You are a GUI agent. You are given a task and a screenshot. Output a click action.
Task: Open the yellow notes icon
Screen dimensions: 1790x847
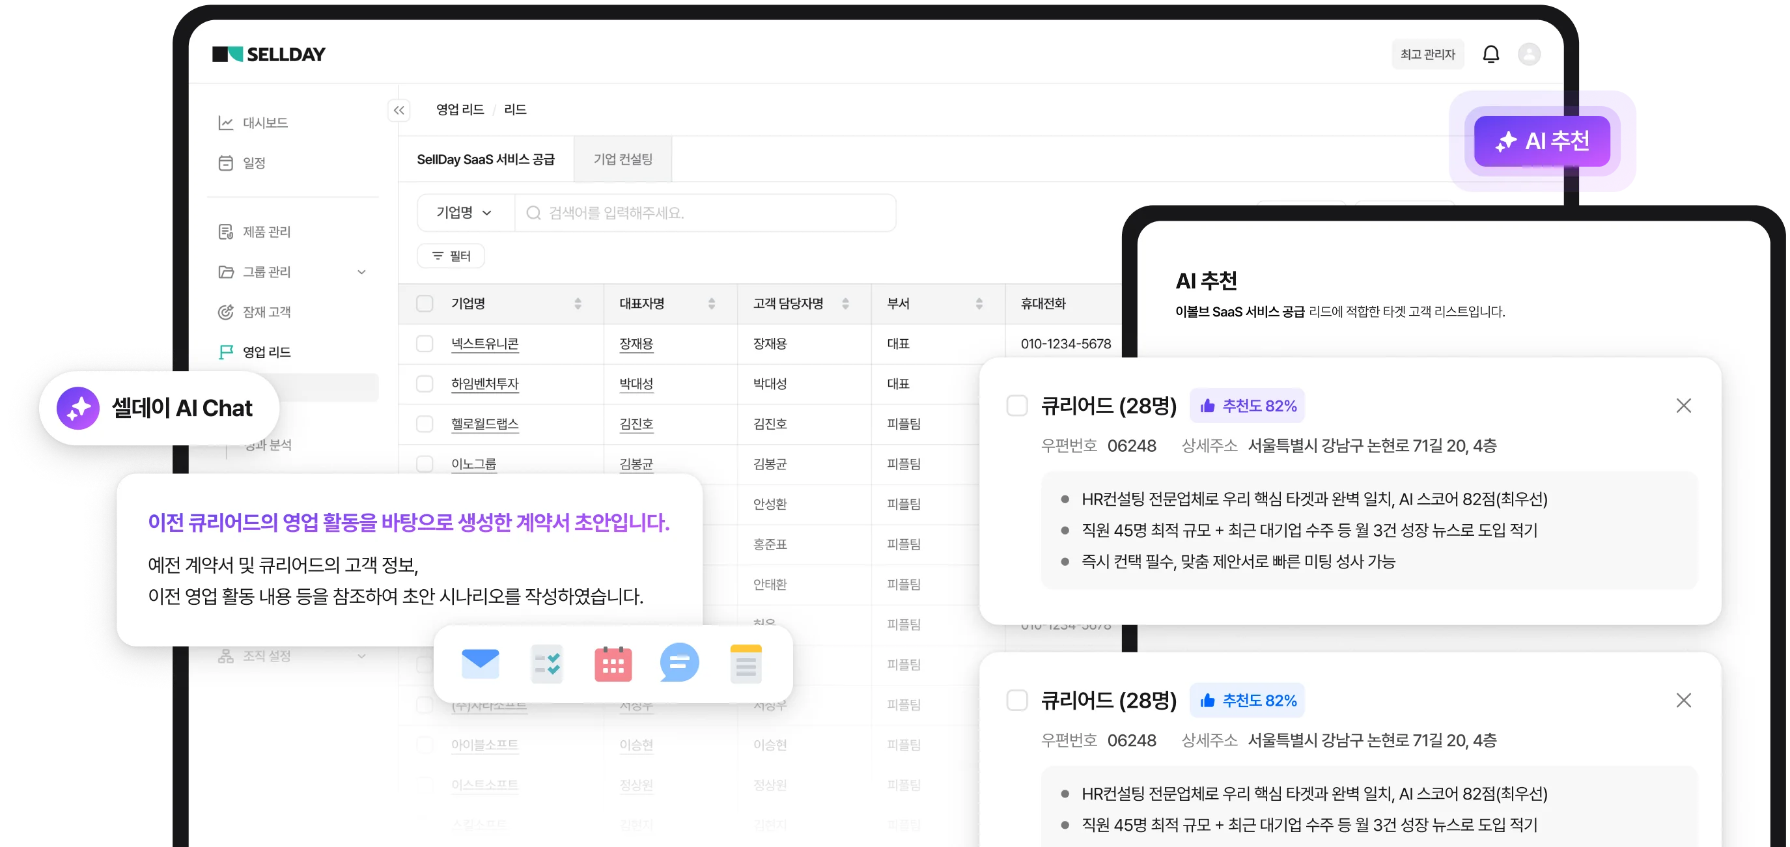[746, 663]
